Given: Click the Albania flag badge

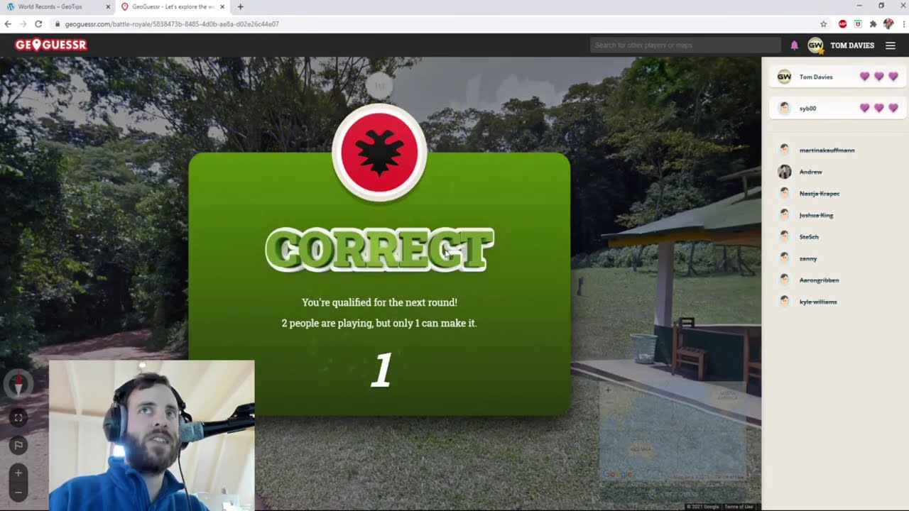Looking at the screenshot, I should pyautogui.click(x=379, y=153).
